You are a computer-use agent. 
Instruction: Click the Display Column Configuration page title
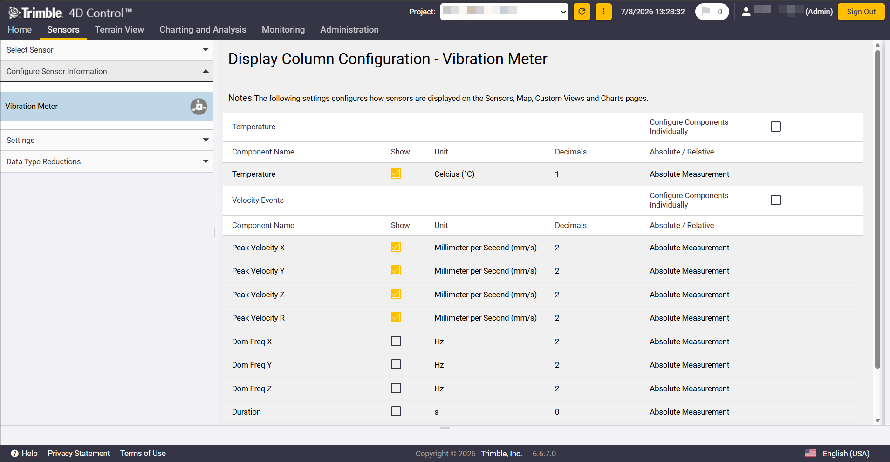[x=388, y=59]
